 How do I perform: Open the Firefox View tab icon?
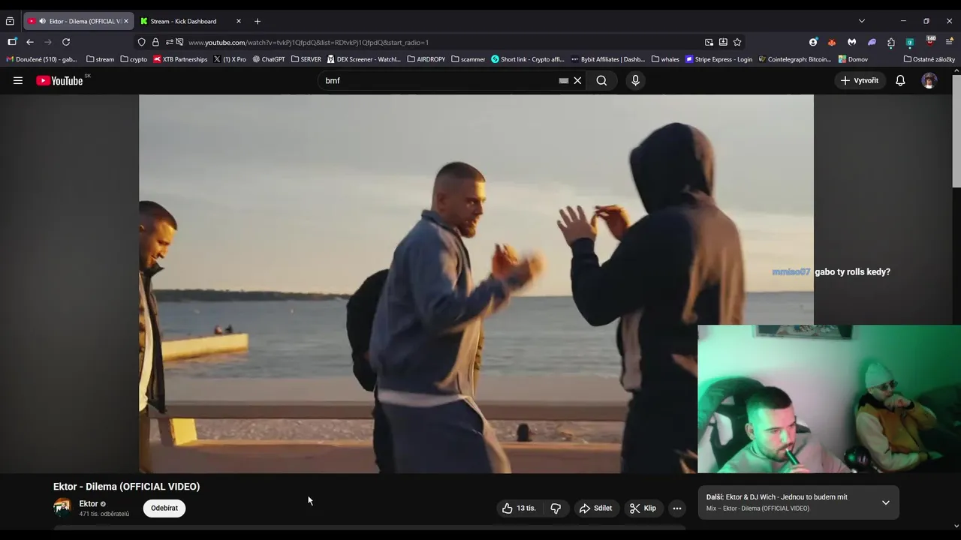pyautogui.click(x=10, y=21)
